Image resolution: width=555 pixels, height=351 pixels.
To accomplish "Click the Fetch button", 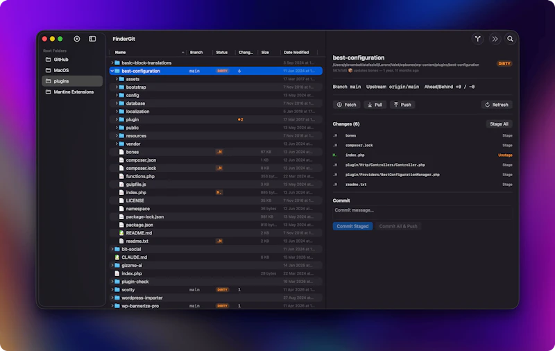I will click(346, 105).
